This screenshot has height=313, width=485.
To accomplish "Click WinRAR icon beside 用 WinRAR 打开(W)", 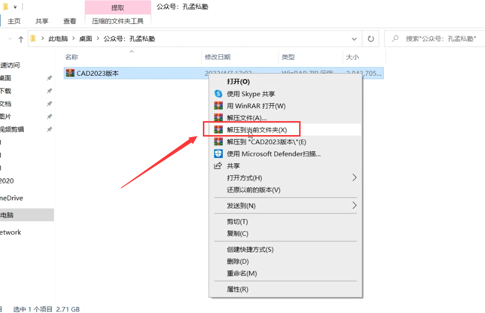I will [218, 106].
